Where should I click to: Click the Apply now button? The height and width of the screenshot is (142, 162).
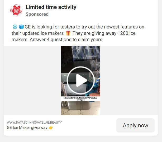(135, 125)
